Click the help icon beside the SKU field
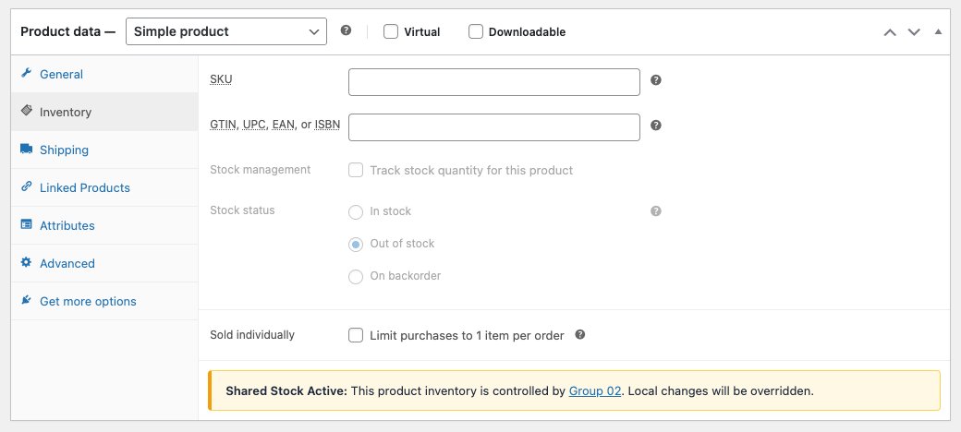This screenshot has width=961, height=432. [656, 80]
